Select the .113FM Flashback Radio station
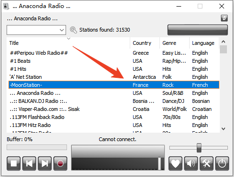 114,117
